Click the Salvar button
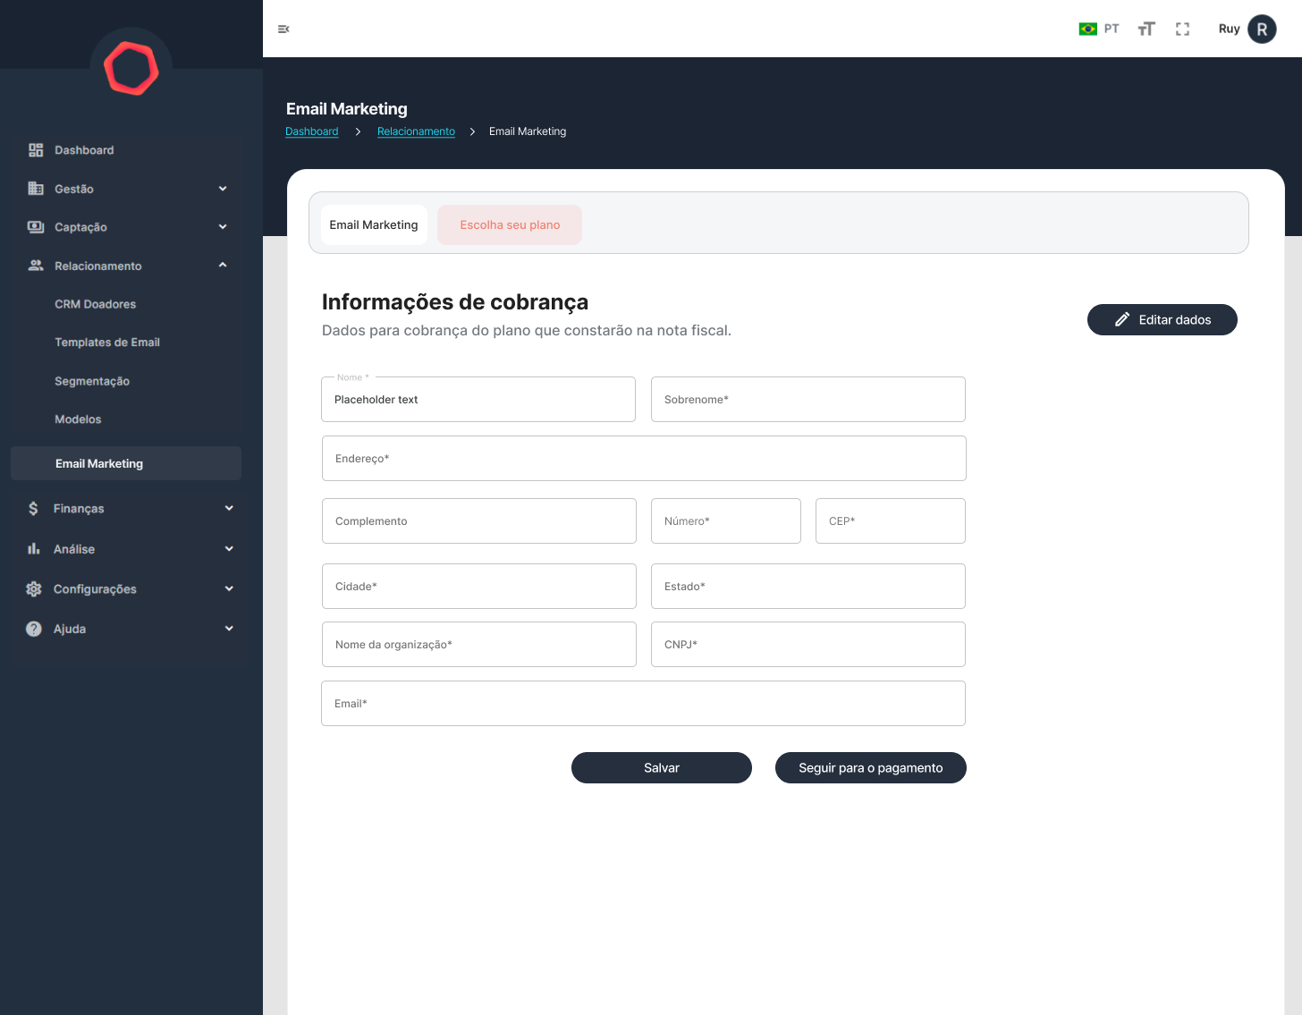The width and height of the screenshot is (1302, 1015). point(662,768)
